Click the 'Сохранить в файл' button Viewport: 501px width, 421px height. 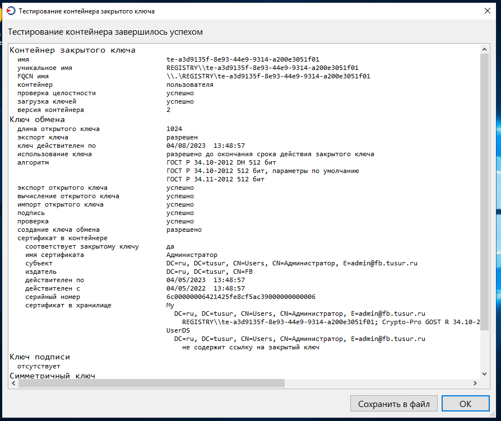tap(393, 404)
